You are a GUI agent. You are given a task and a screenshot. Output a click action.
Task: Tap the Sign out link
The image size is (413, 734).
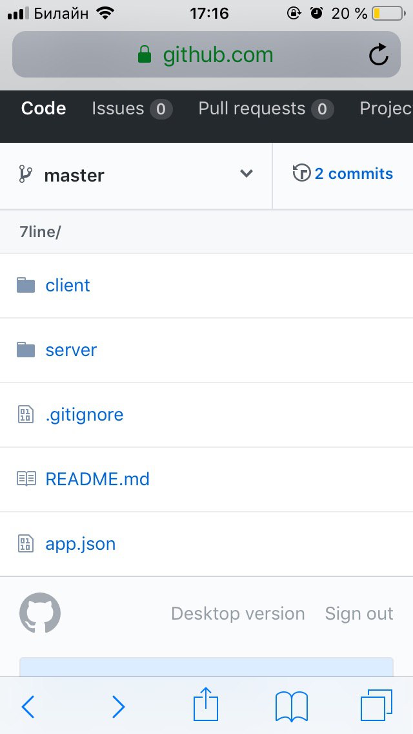click(359, 613)
